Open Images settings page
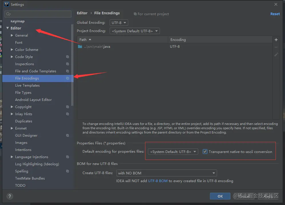The width and height of the screenshot is (285, 205). (21, 143)
